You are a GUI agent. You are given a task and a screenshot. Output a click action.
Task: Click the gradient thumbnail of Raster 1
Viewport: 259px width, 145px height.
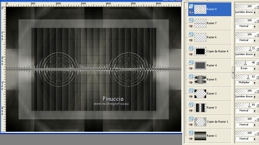coord(200,136)
